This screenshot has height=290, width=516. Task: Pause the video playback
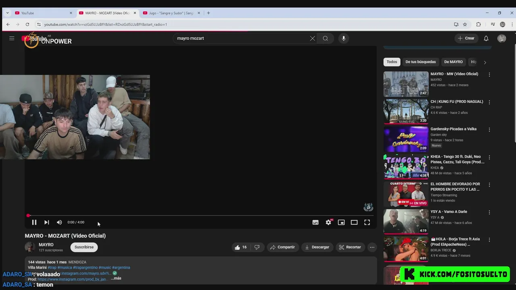[34, 222]
